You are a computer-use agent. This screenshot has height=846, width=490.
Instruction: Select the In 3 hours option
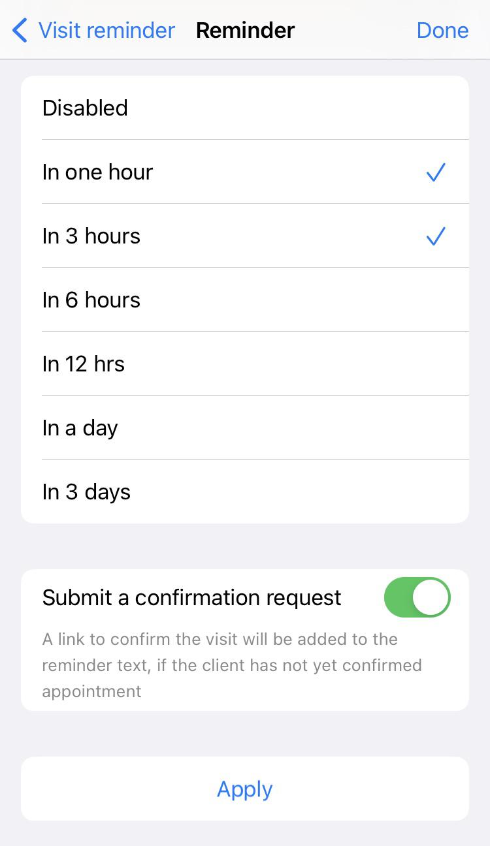tap(245, 236)
